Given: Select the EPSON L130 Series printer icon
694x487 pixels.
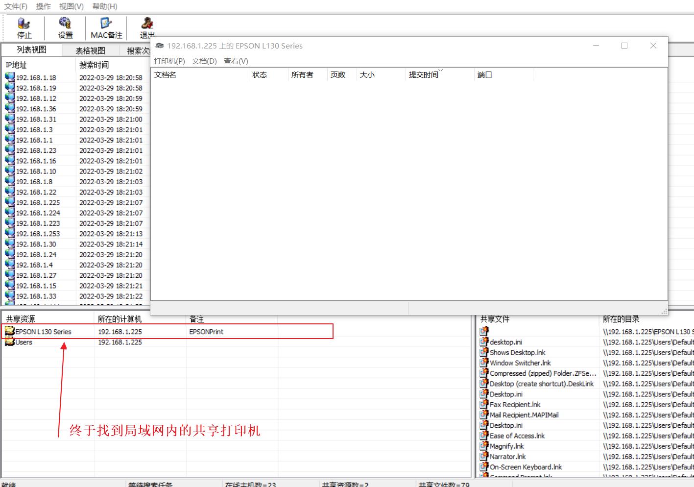Looking at the screenshot, I should [x=9, y=331].
